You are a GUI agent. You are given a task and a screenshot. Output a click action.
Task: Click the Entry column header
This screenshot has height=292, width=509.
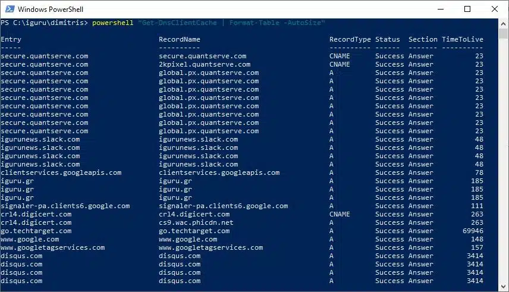[x=11, y=40]
